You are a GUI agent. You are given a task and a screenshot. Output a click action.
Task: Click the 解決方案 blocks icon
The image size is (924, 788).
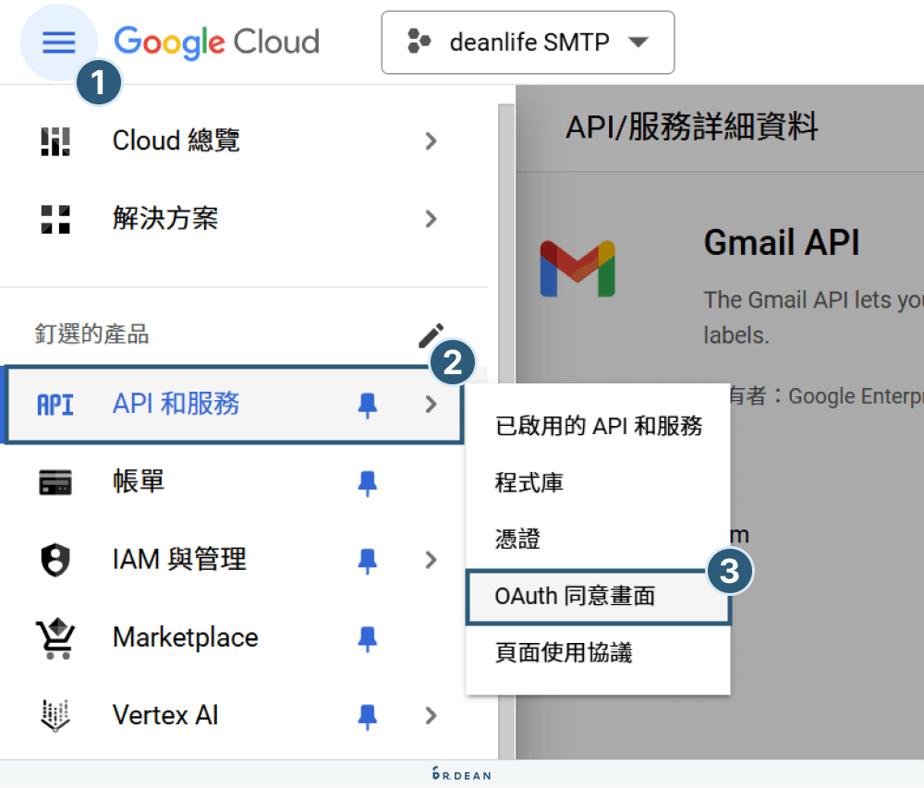tap(56, 219)
